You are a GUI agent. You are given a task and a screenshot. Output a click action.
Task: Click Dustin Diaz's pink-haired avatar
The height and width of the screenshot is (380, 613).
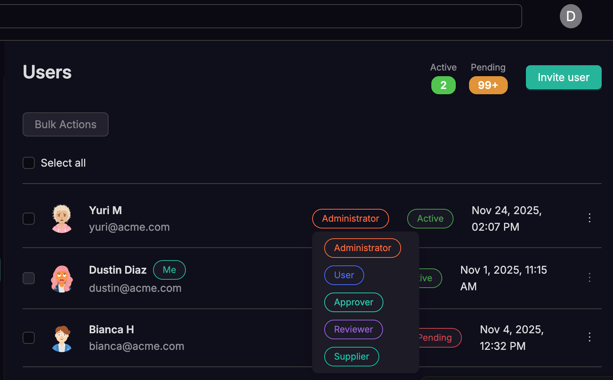(62, 279)
